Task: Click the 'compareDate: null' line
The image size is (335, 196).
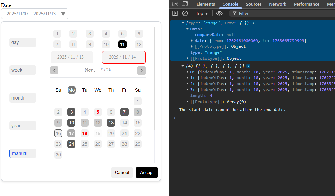Action: point(215,34)
